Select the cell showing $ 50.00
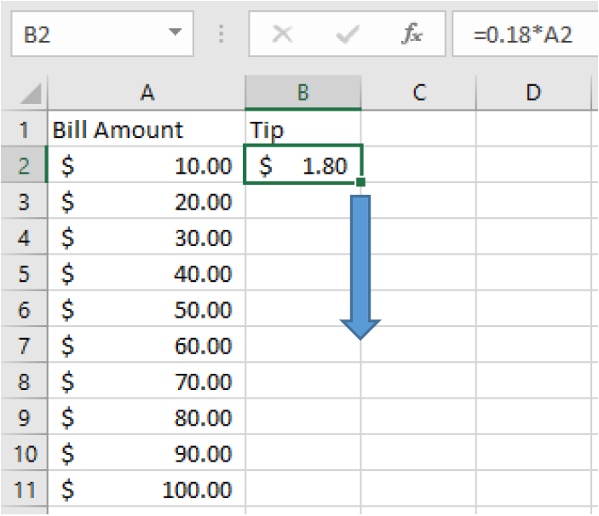Image resolution: width=599 pixels, height=516 pixels. [147, 309]
